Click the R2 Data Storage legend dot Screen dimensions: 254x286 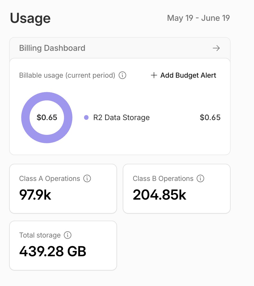[86, 118]
